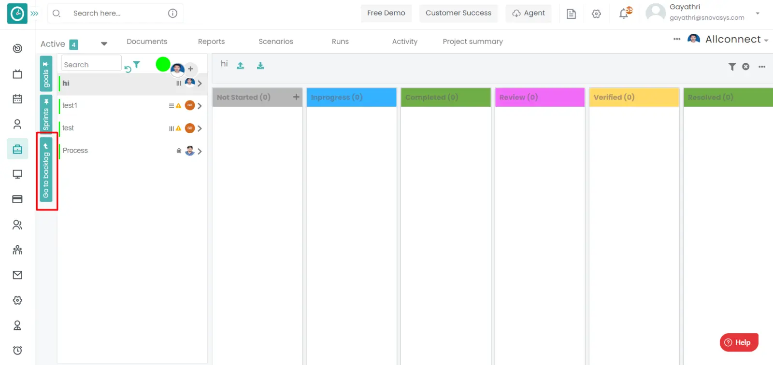Click the document icon in top bar

point(571,14)
